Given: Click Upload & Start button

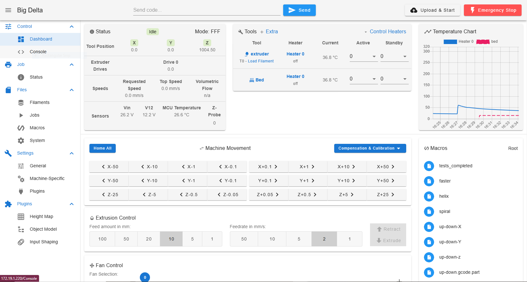Looking at the screenshot, I should point(433,10).
